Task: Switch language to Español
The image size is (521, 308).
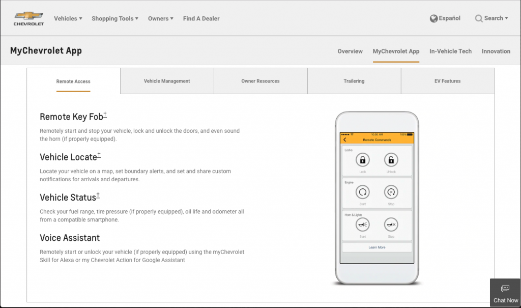Action: 450,18
